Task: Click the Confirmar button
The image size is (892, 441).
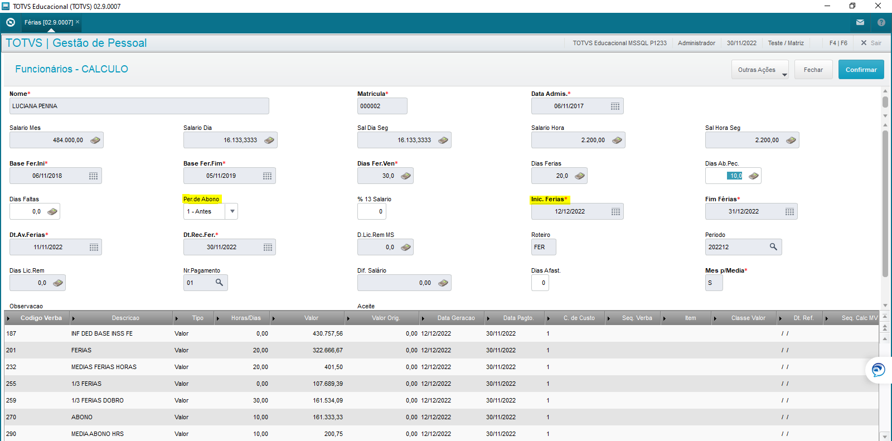Action: [861, 70]
